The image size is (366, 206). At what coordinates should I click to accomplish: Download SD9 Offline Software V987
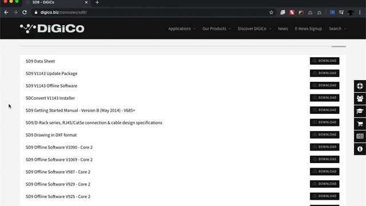click(x=324, y=172)
